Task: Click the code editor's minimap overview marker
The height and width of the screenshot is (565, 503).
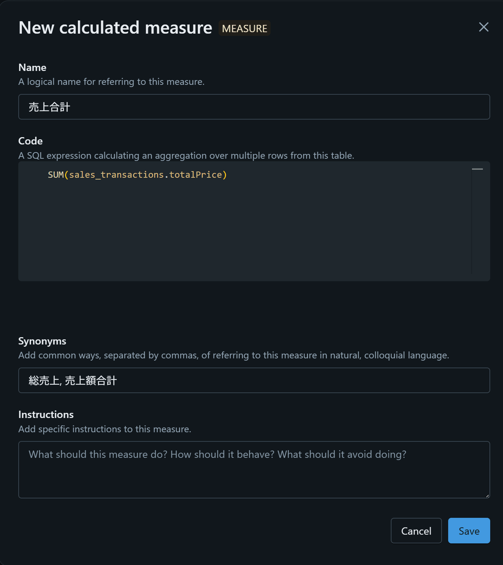Action: pyautogui.click(x=477, y=169)
